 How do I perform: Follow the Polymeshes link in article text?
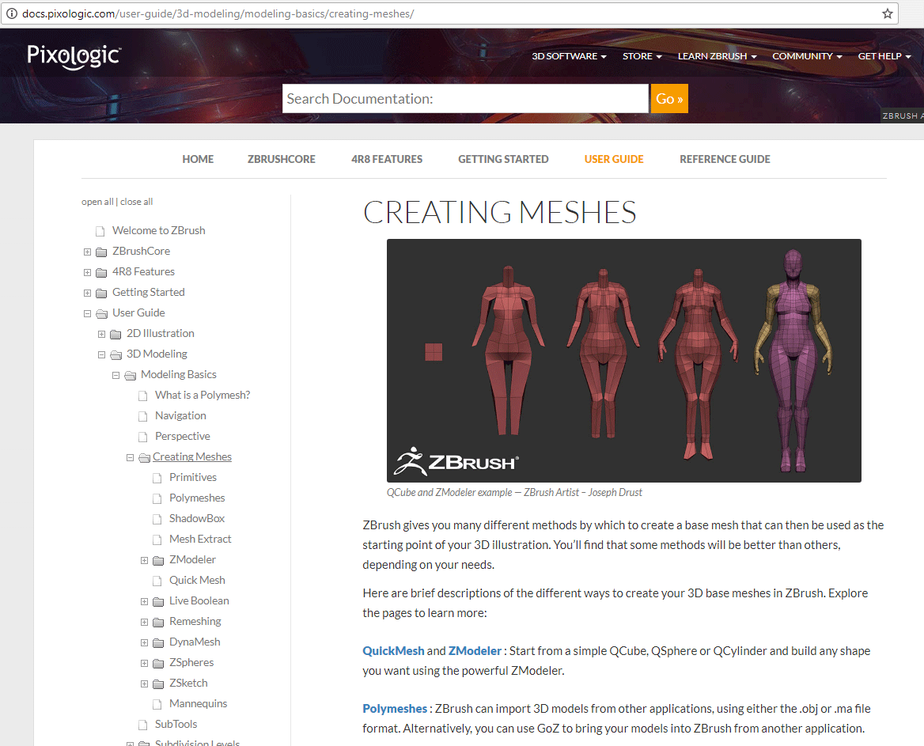pyautogui.click(x=394, y=708)
